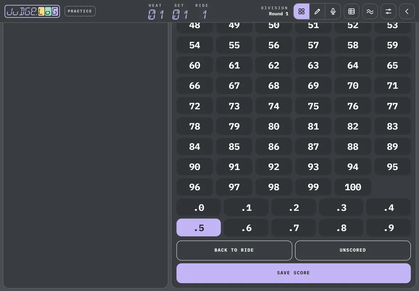Select decimal .0 option
The width and height of the screenshot is (419, 291).
[198, 207]
